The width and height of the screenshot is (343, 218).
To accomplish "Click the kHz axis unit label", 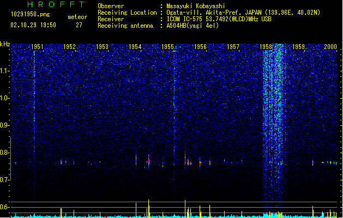I will point(5,44).
